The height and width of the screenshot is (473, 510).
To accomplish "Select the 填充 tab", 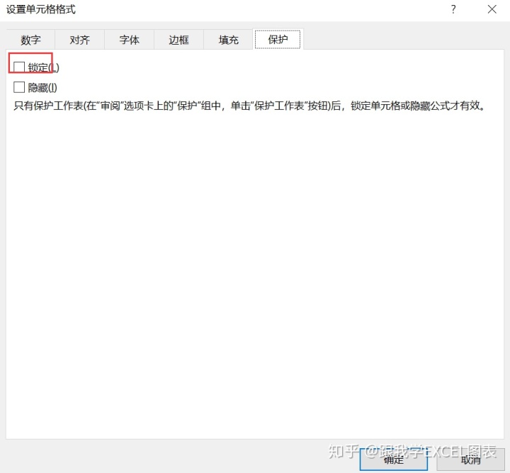I will 228,40.
